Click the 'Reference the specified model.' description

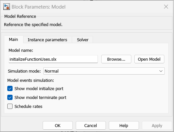click(33, 24)
